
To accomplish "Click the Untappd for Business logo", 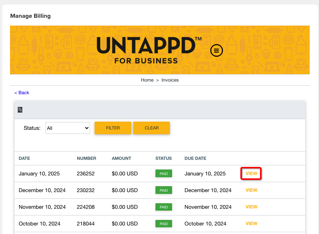I will [149, 50].
